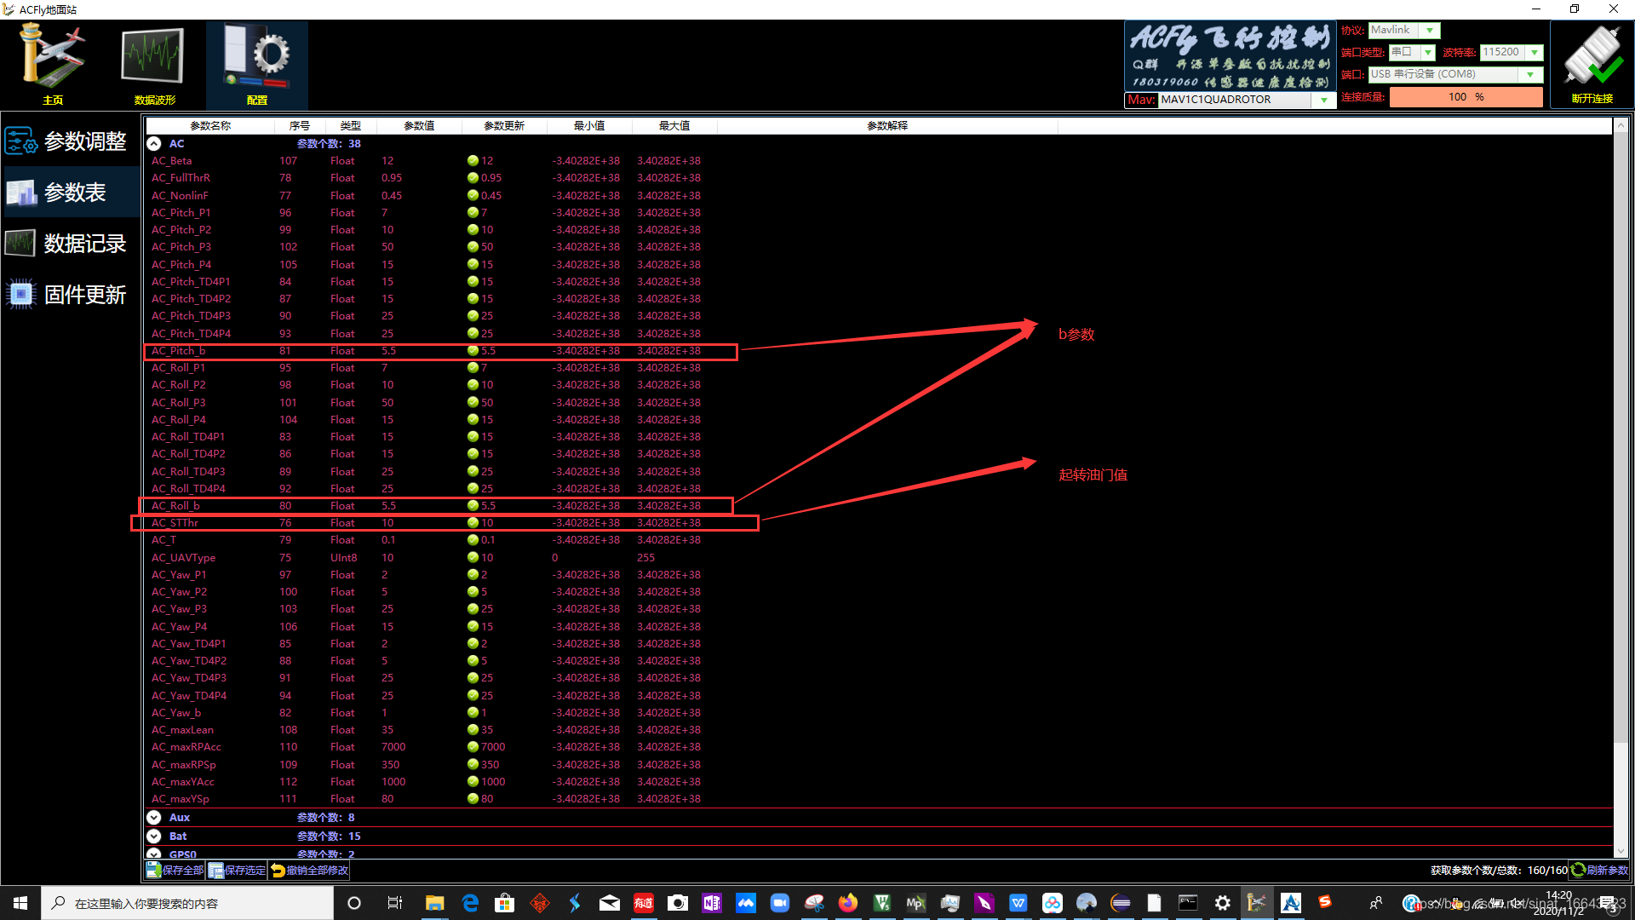Screen dimensions: 1635x920
Task: Click the 参数名称 column header
Action: click(210, 126)
